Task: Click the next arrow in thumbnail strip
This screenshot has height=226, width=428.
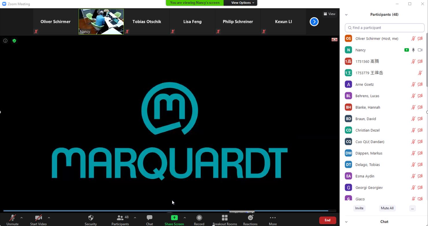Action: (314, 22)
